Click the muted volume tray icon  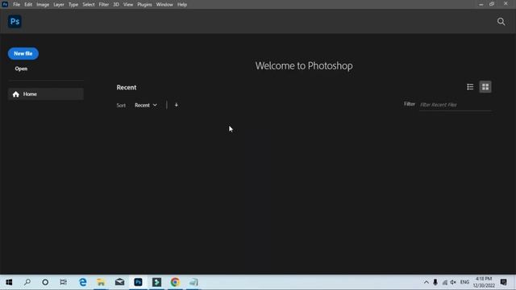pos(453,282)
